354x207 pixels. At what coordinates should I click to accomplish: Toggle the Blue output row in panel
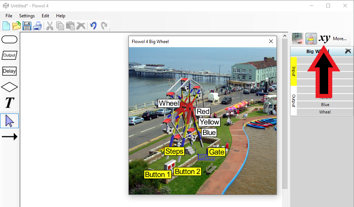(x=325, y=105)
